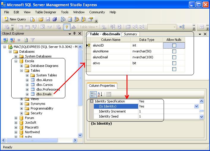This screenshot has height=151, width=210.
Task: Toggle Allow Nulls checkbox in the empty row
Action: point(174,69)
